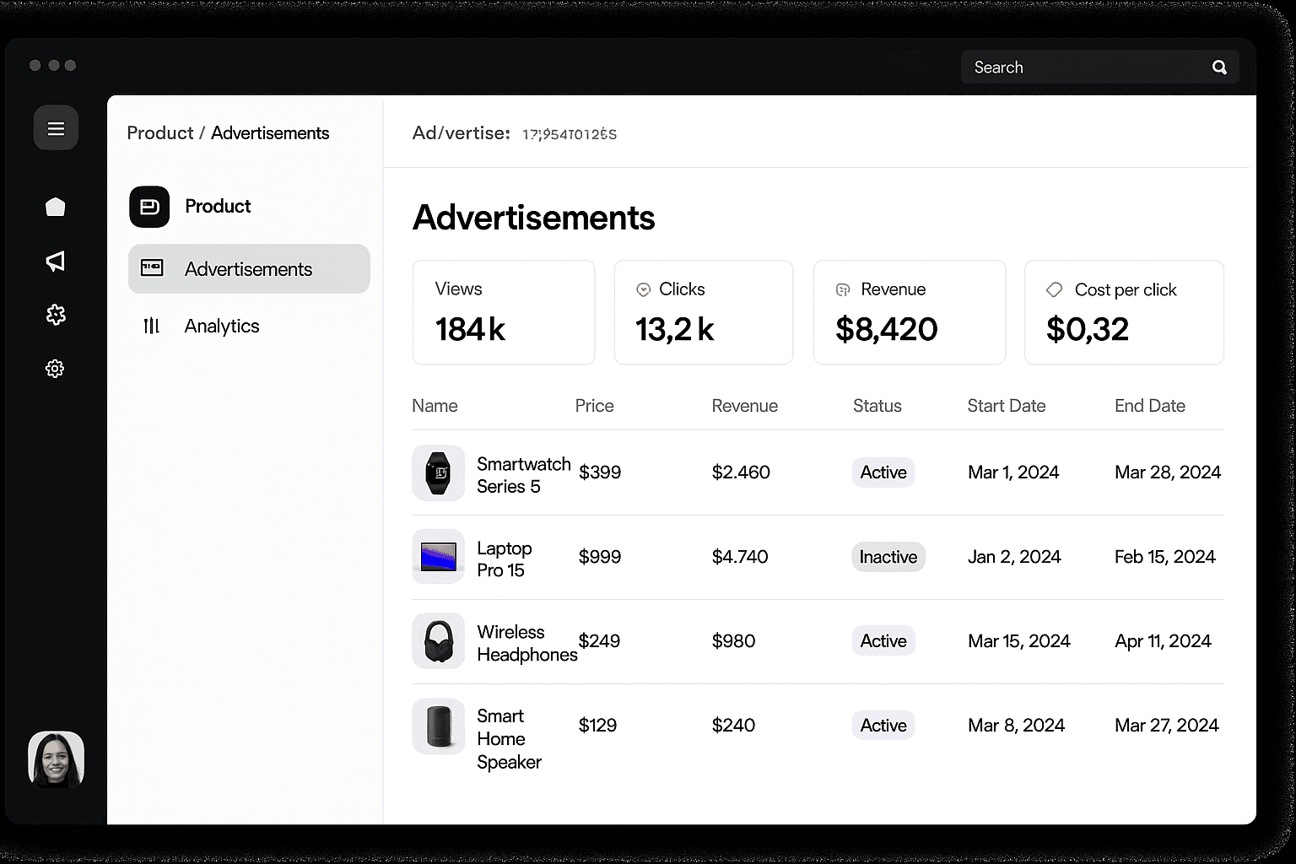This screenshot has width=1296, height=864.
Task: Click the Cost per click tag icon
Action: coord(1055,289)
